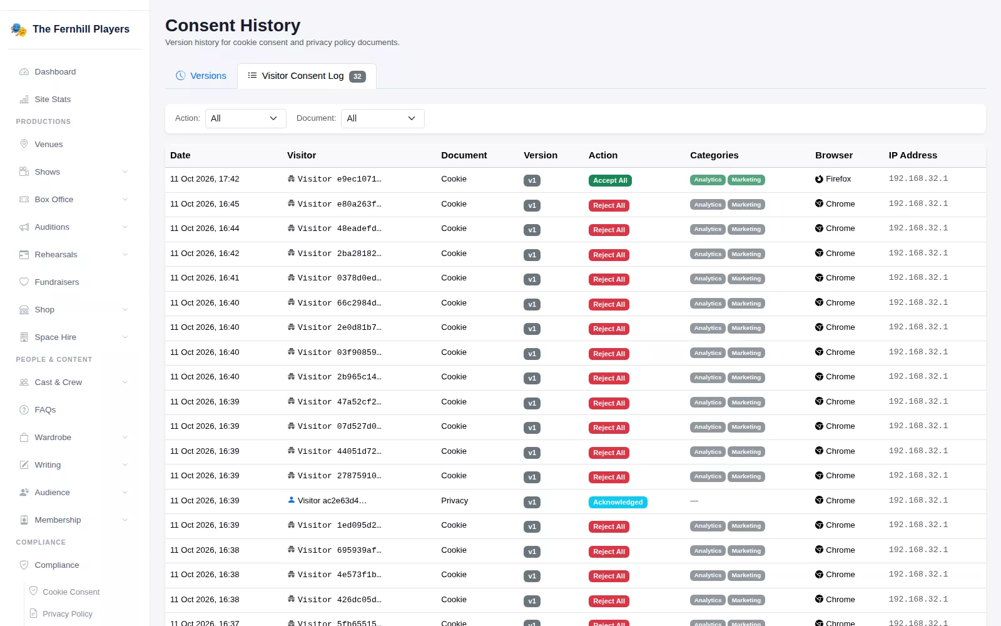The height and width of the screenshot is (626, 1001).
Task: Click the Privacy Policy document icon
Action: [x=34, y=613]
